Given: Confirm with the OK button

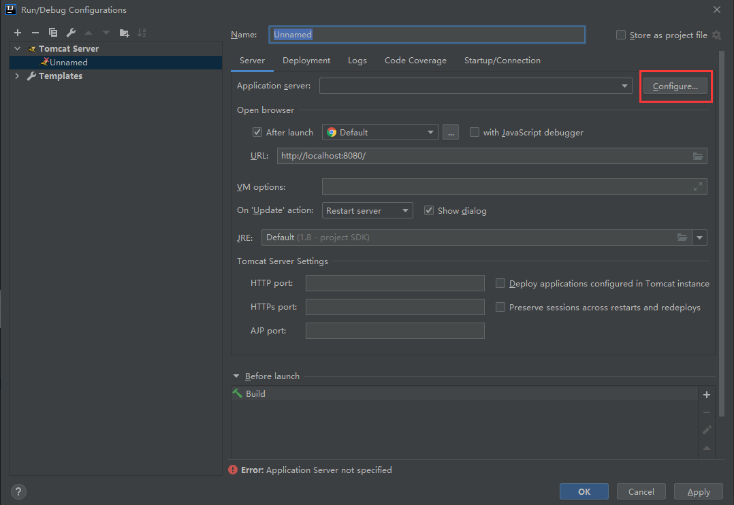Looking at the screenshot, I should point(584,492).
